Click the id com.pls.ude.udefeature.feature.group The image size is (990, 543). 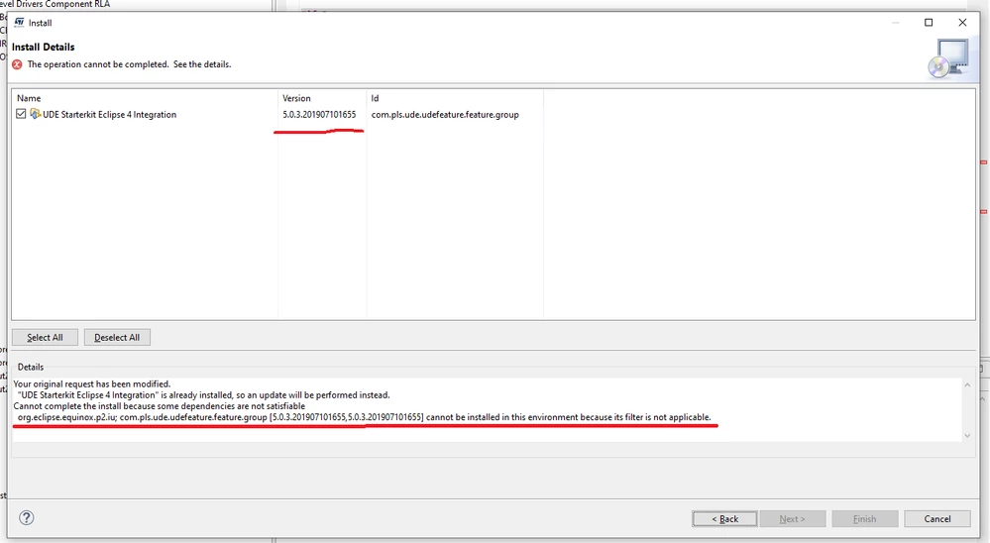click(445, 114)
